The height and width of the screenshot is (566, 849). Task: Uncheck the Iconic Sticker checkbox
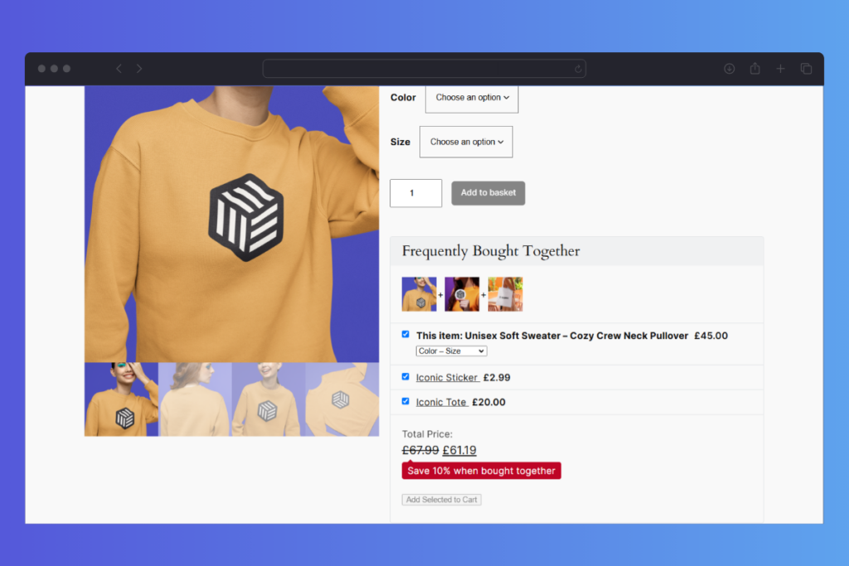pos(405,376)
